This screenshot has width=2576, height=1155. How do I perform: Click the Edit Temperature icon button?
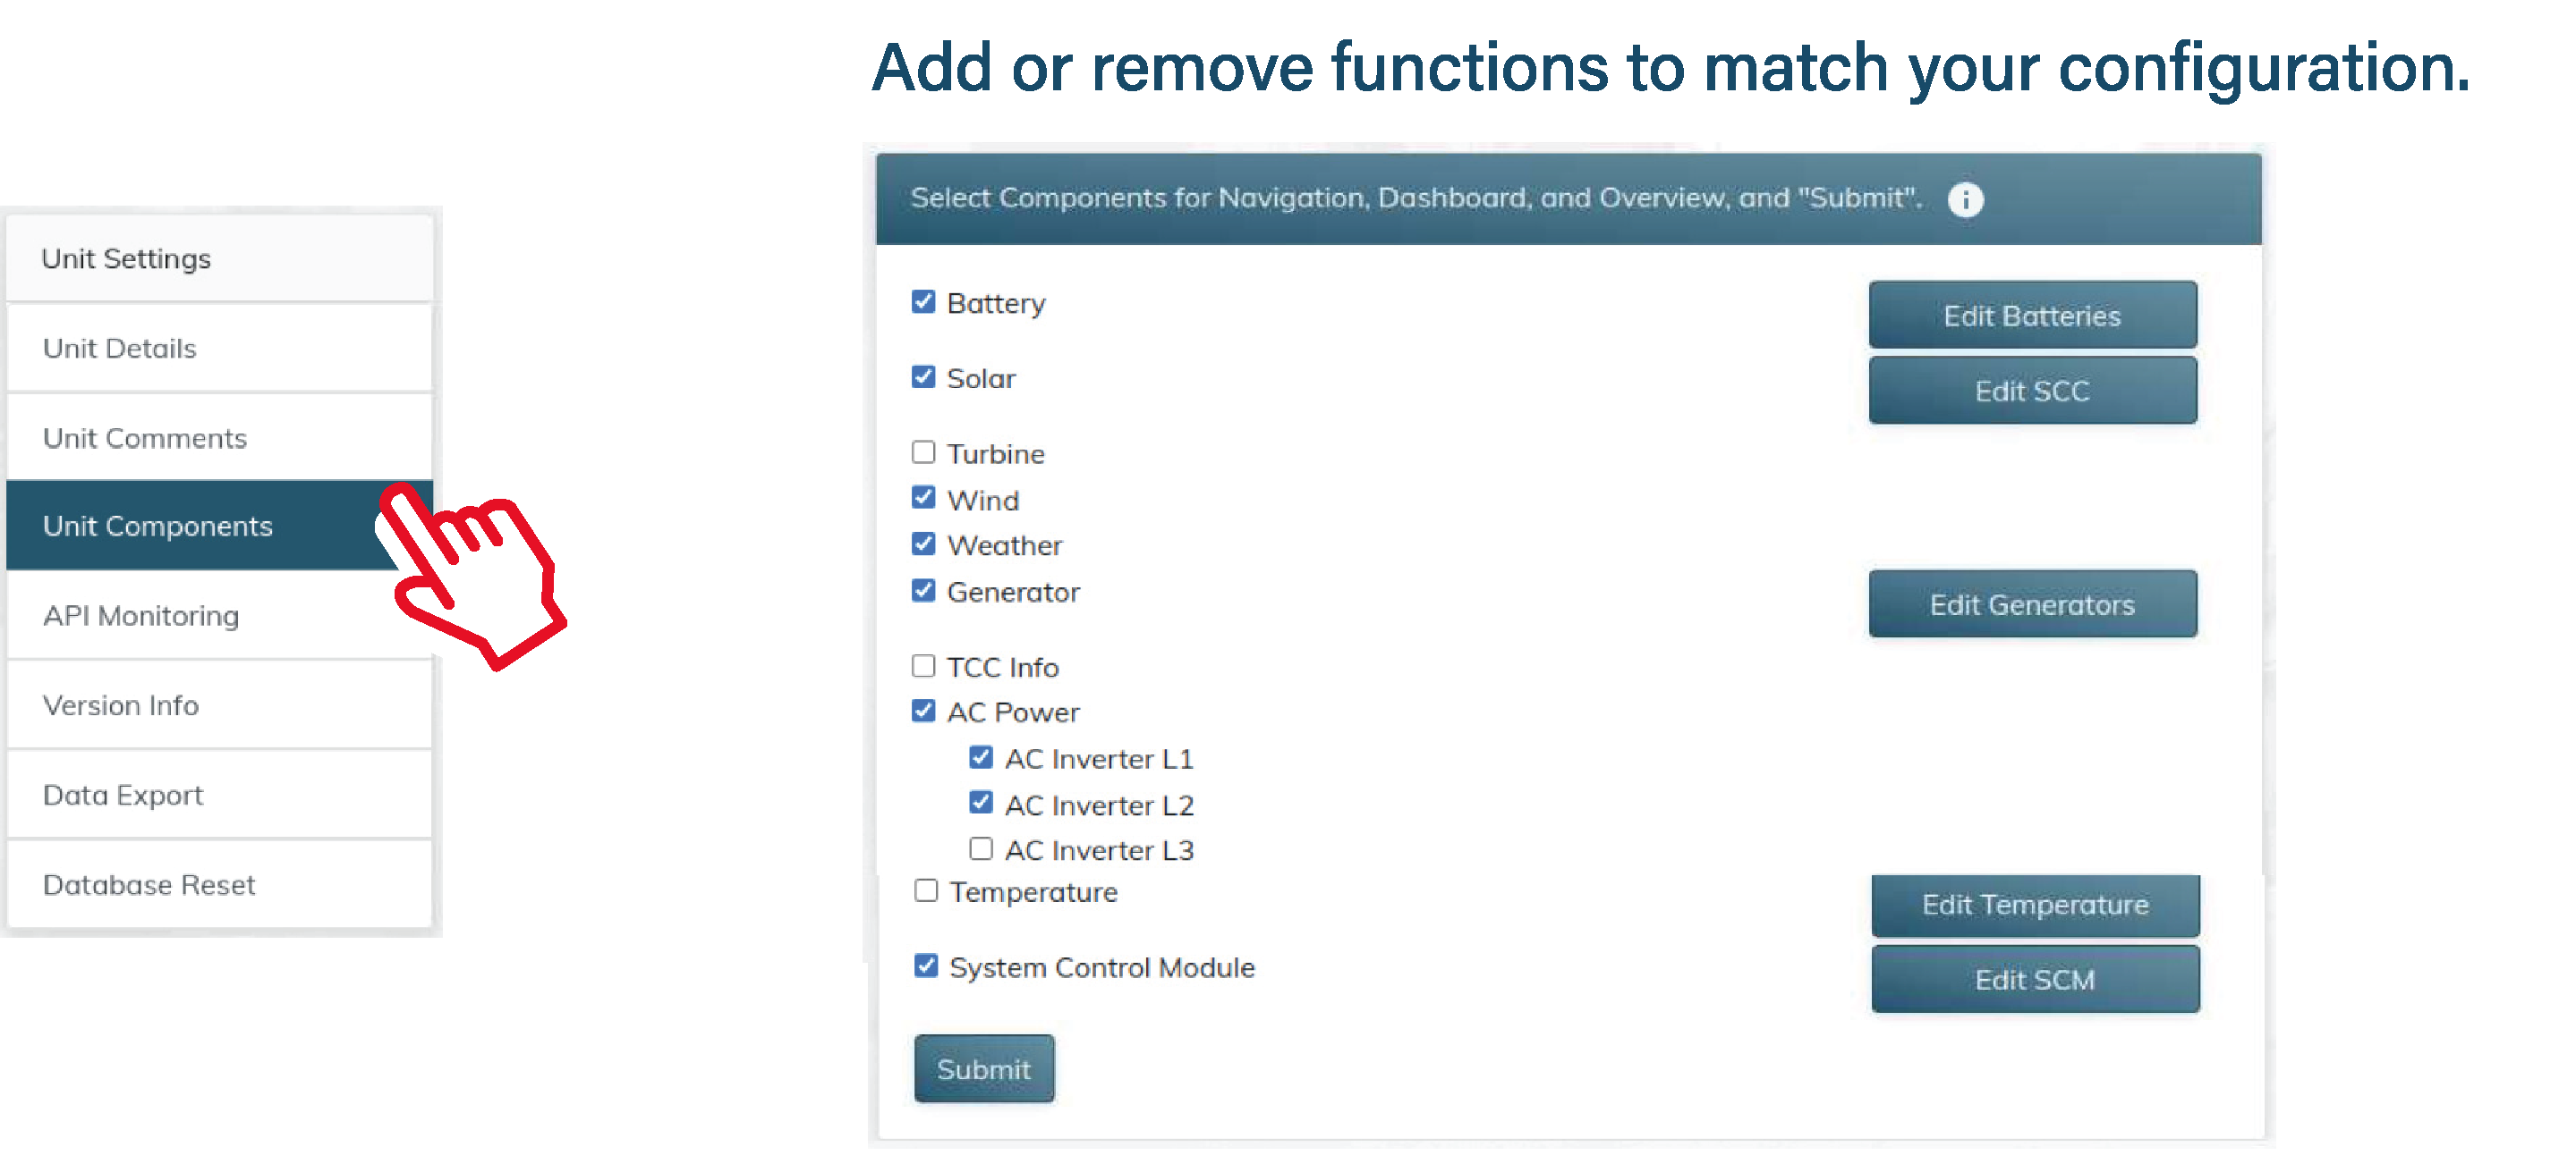[x=2034, y=904]
